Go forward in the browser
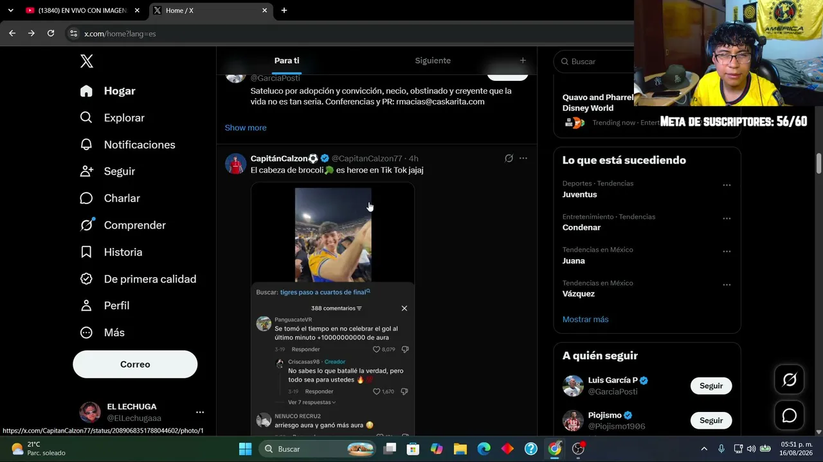 click(x=32, y=33)
